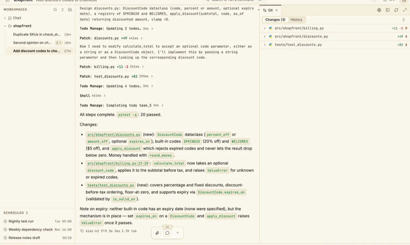
Task: Click Python icon of test_discounts.py in Git
Action: tap(271, 45)
